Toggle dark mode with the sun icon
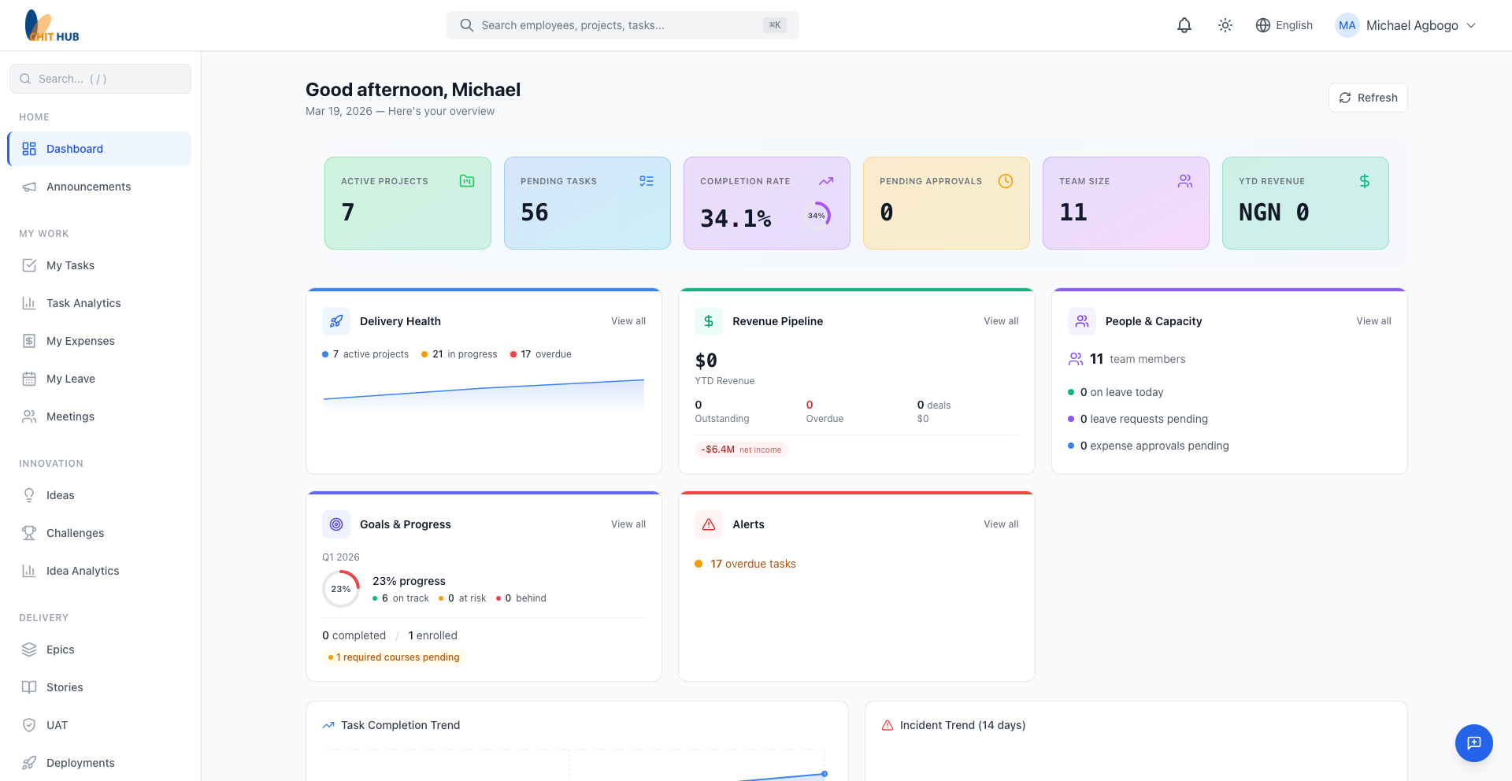1512x781 pixels. click(x=1225, y=24)
